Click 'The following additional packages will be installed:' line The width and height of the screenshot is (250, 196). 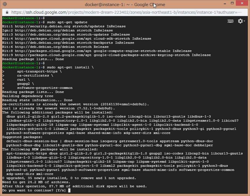(x=57, y=112)
